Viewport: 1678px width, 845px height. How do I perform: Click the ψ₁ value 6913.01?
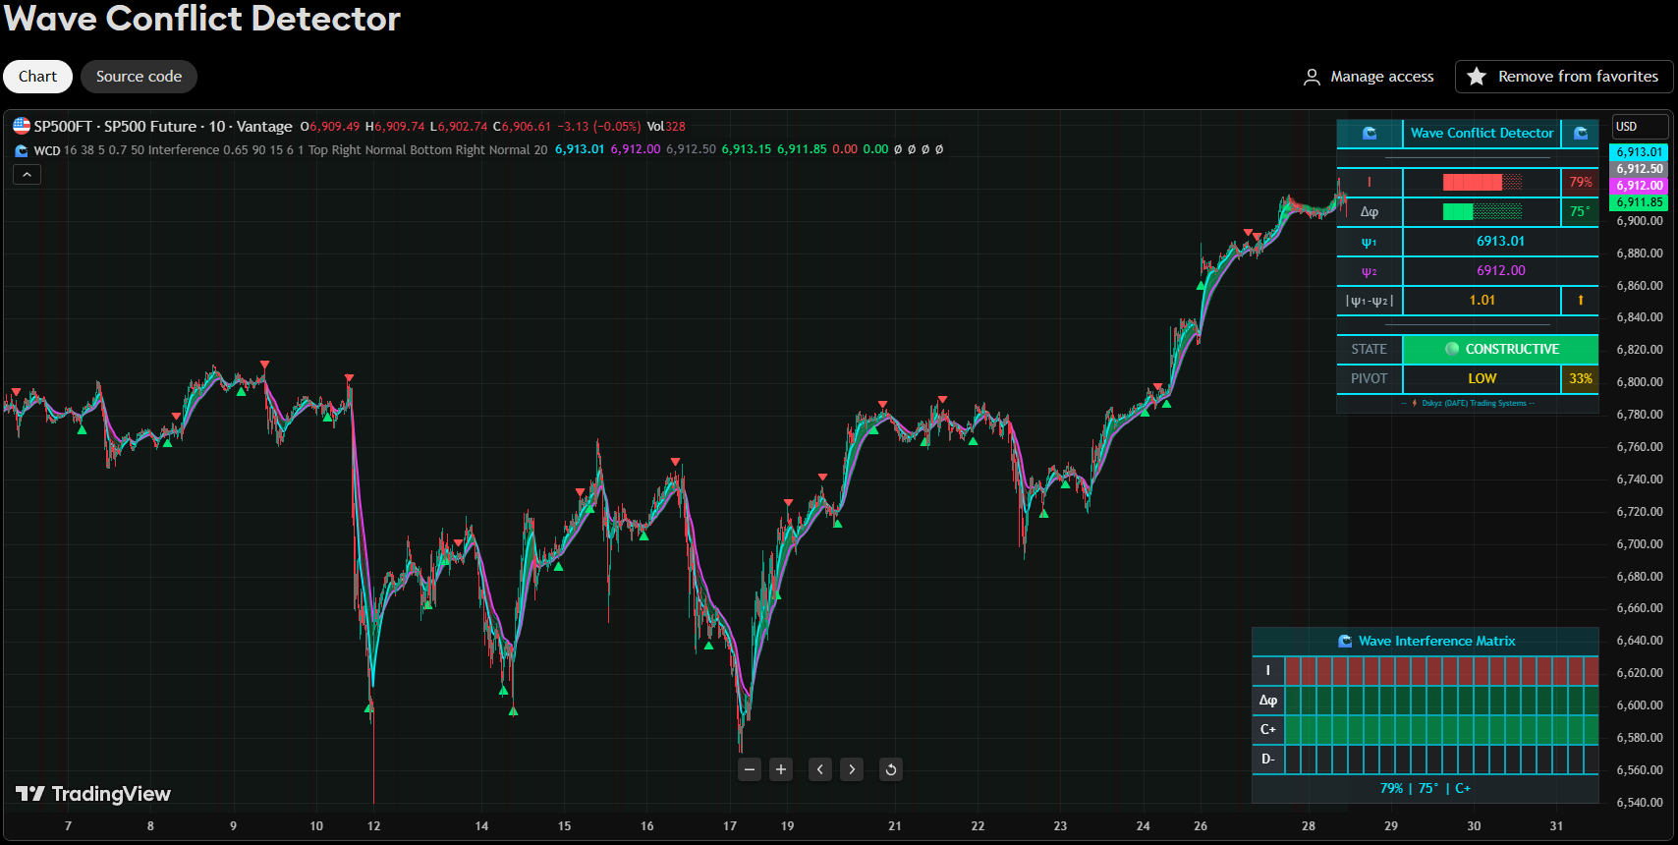[1500, 241]
